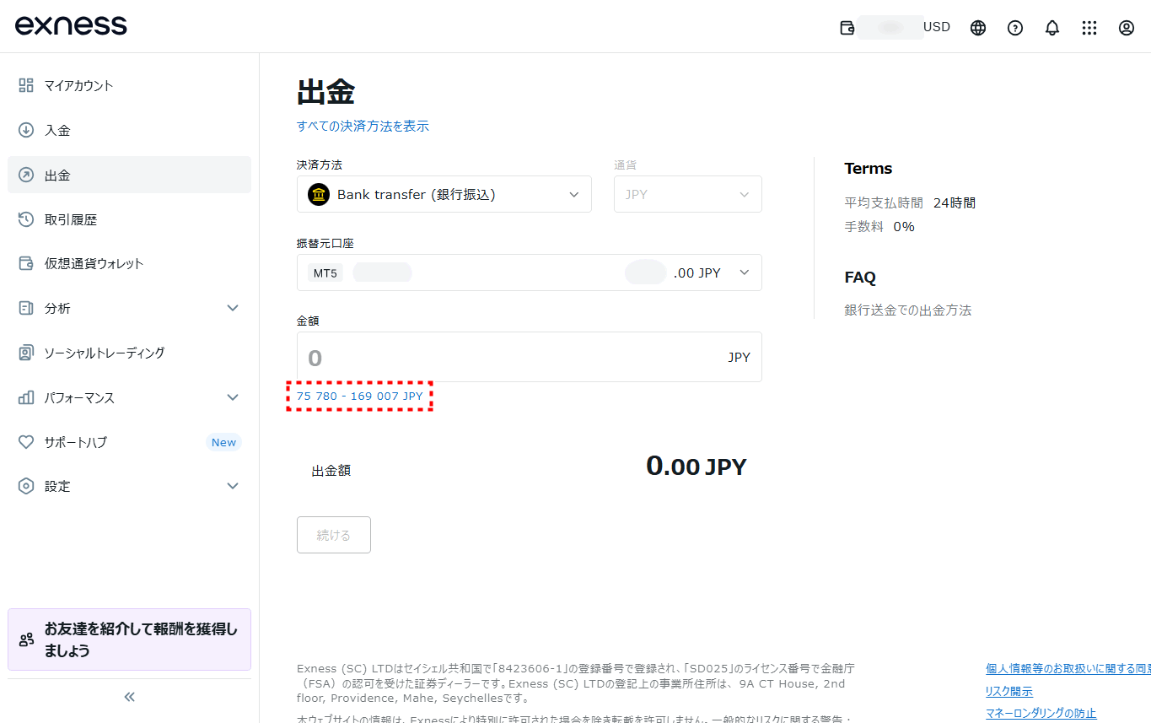Image resolution: width=1151 pixels, height=723 pixels.
Task: Open the 決済方法 Bank transfer dropdown
Action: coord(444,194)
